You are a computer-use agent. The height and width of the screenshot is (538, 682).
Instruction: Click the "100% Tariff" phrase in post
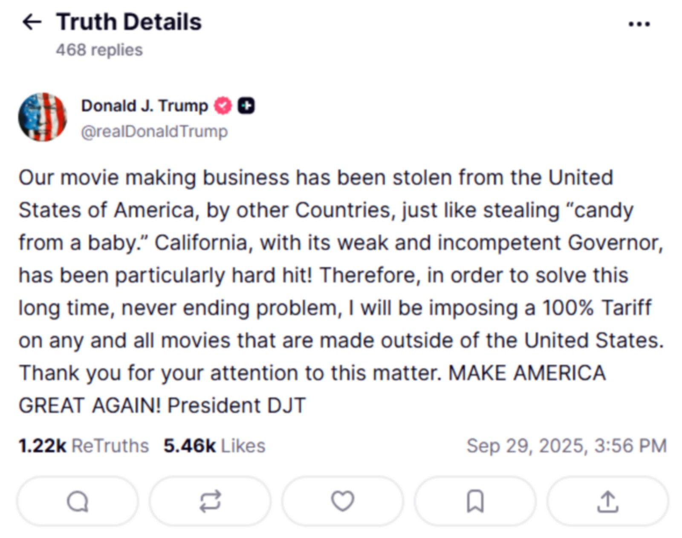click(x=597, y=308)
